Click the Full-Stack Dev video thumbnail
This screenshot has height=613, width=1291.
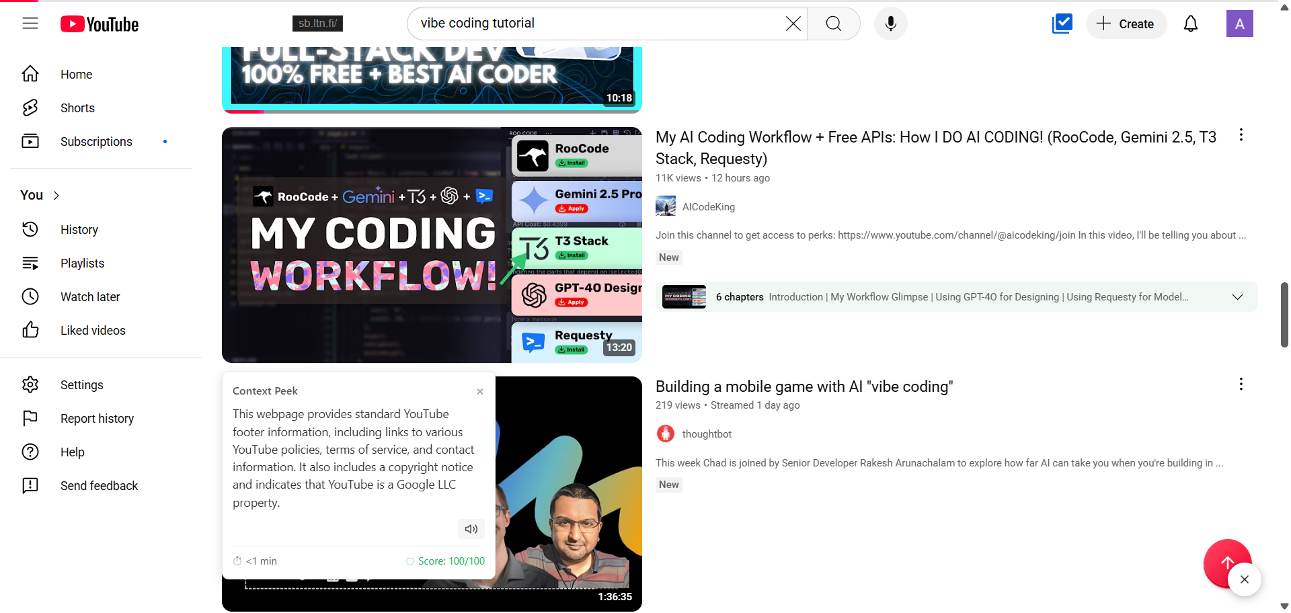pos(432,79)
